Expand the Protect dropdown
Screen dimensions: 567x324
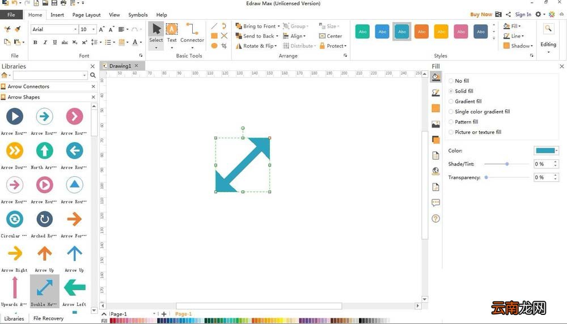345,46
